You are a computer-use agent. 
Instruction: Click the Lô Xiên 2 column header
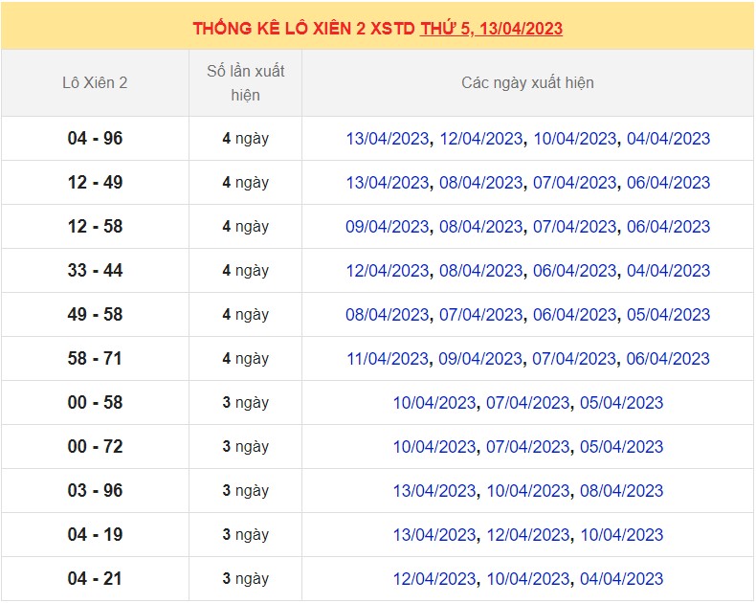tap(95, 83)
